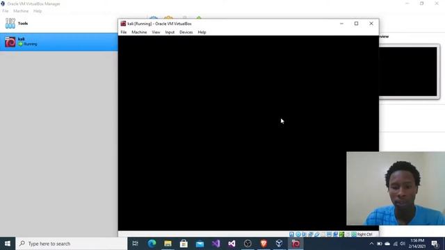Open OBS Studio from taskbar
This screenshot has width=445, height=250.
[x=248, y=244]
